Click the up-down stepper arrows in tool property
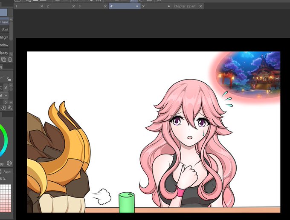This screenshot has height=220, width=290. tap(1, 88)
